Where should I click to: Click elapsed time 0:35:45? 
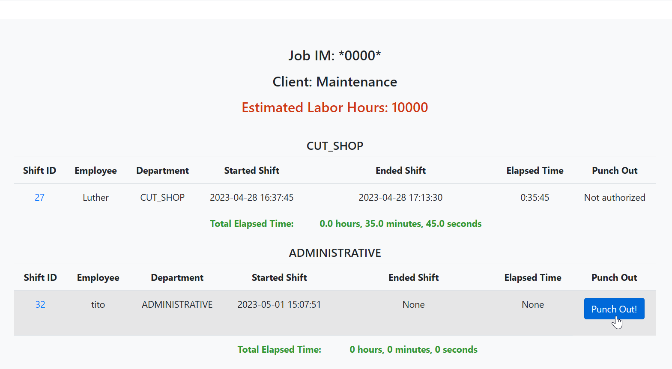[535, 197]
